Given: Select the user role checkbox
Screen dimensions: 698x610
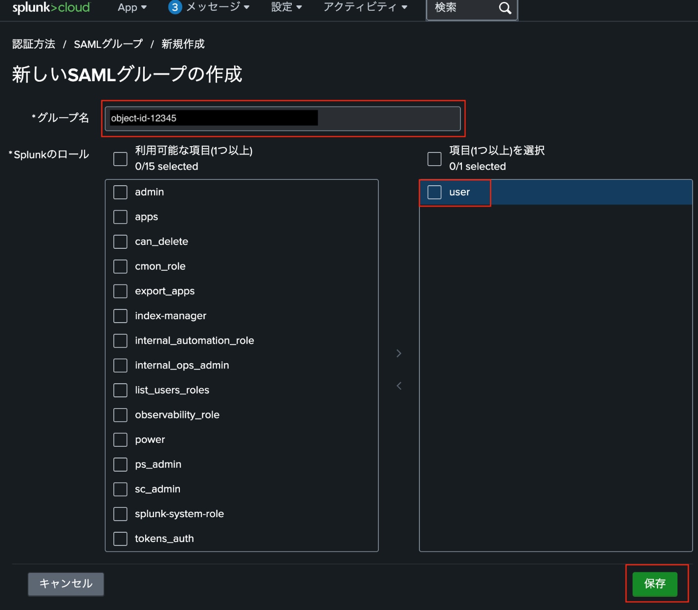Looking at the screenshot, I should click(x=434, y=192).
